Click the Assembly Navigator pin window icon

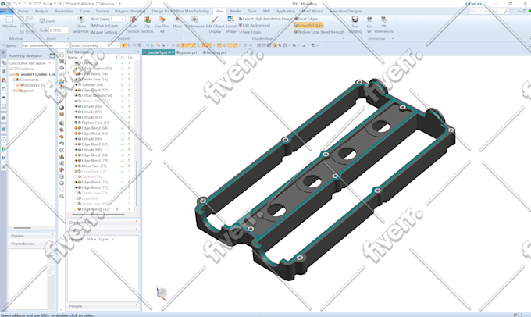click(52, 55)
